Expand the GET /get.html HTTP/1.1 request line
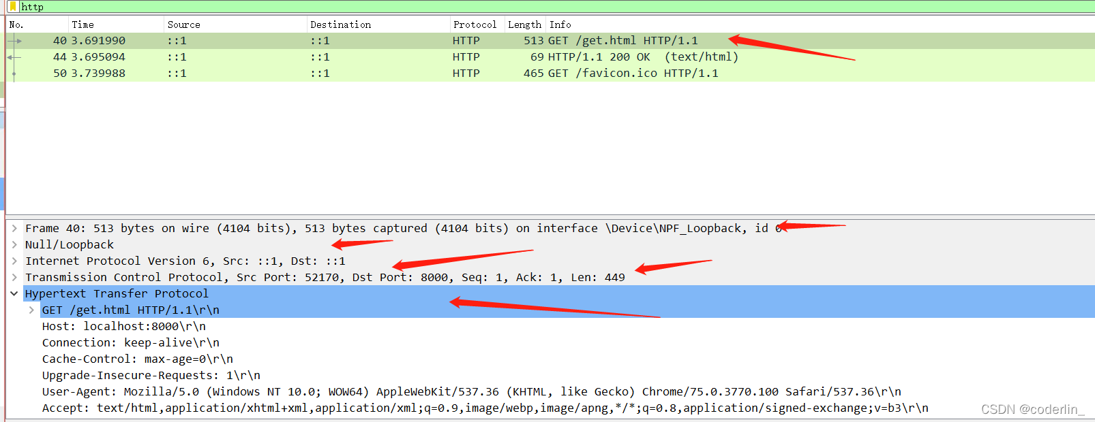The height and width of the screenshot is (422, 1095). (x=31, y=310)
